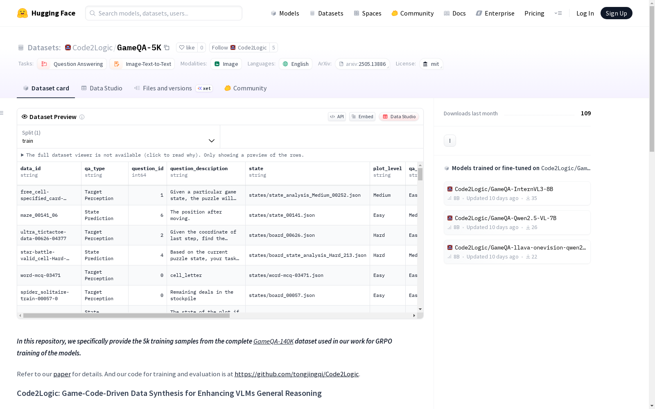Select the states/board_00626.json cell
The image size is (655, 409).
pos(308,235)
